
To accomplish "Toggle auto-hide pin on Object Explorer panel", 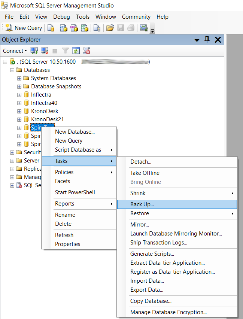I will point(207,40).
